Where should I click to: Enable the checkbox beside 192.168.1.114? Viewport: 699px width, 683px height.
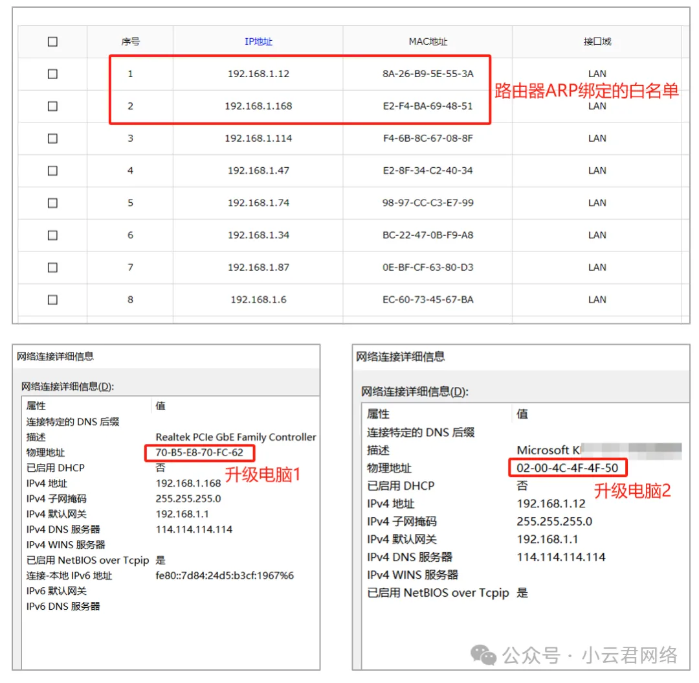point(52,138)
